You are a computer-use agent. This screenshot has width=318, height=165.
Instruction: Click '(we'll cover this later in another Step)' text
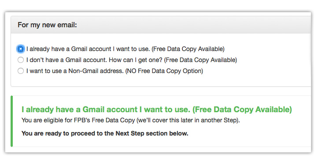click(x=188, y=120)
